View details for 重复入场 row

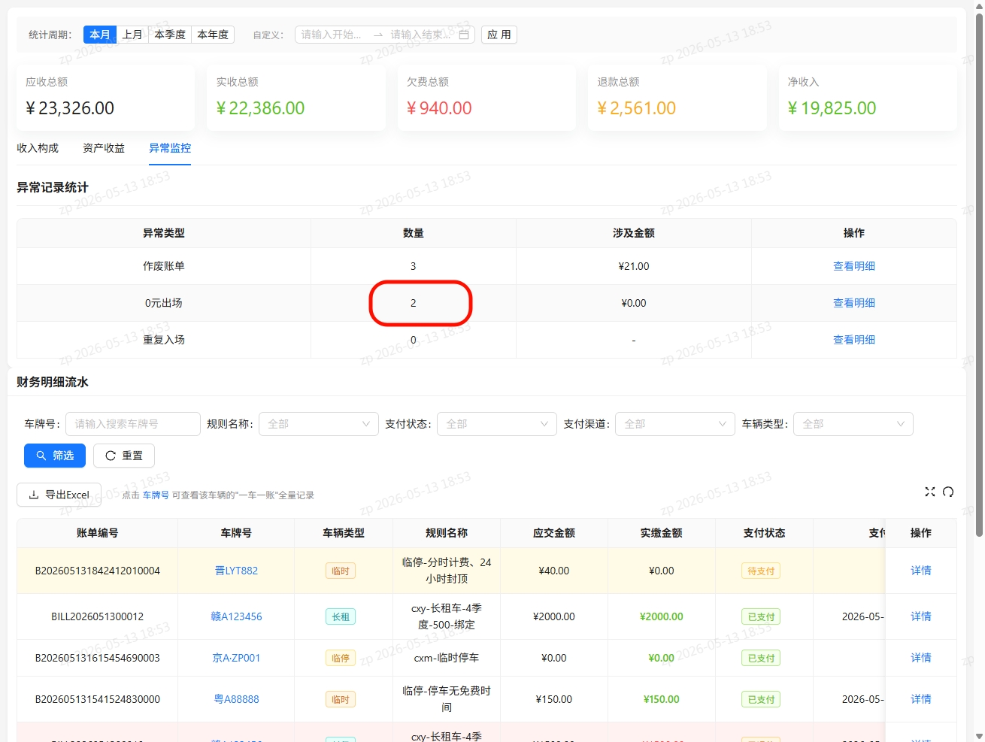pos(854,340)
